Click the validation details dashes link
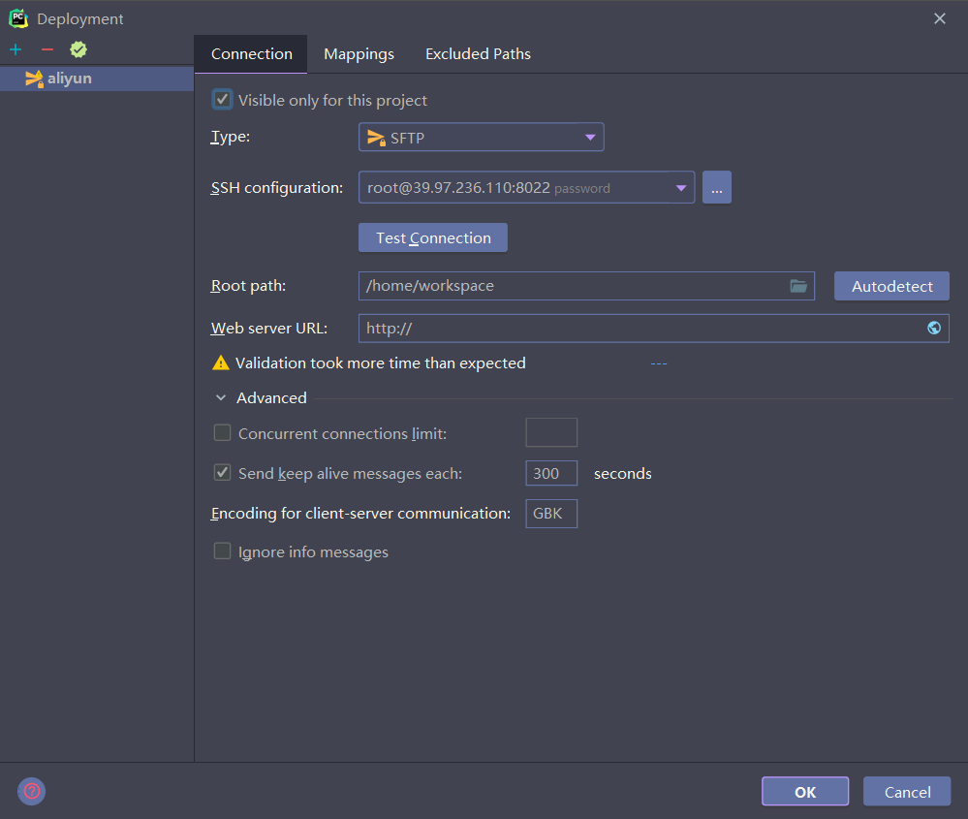The height and width of the screenshot is (819, 968). pyautogui.click(x=659, y=363)
